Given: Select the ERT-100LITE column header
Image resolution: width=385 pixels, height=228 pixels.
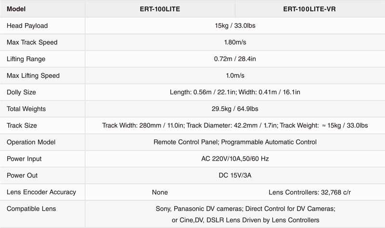Looking at the screenshot, I should point(160,9).
